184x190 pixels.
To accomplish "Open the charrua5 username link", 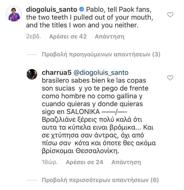I will tap(57, 73).
